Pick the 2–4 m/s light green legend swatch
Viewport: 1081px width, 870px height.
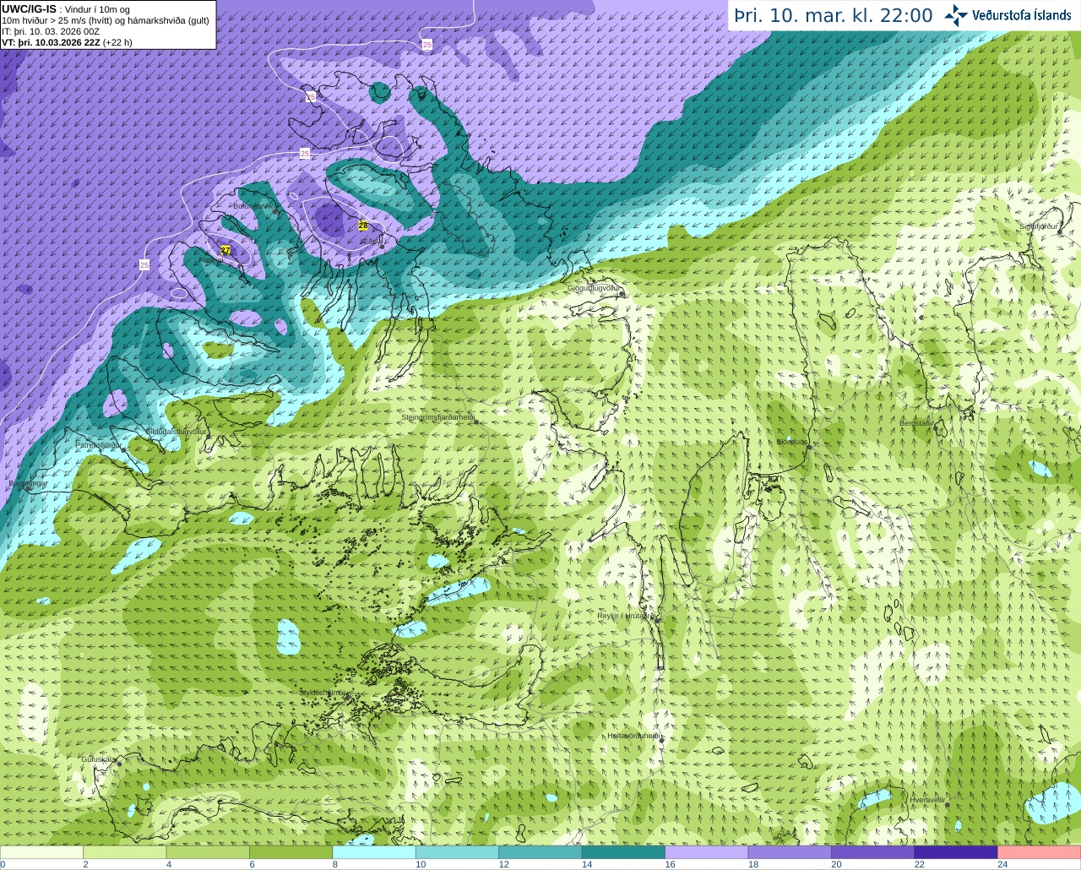[125, 852]
